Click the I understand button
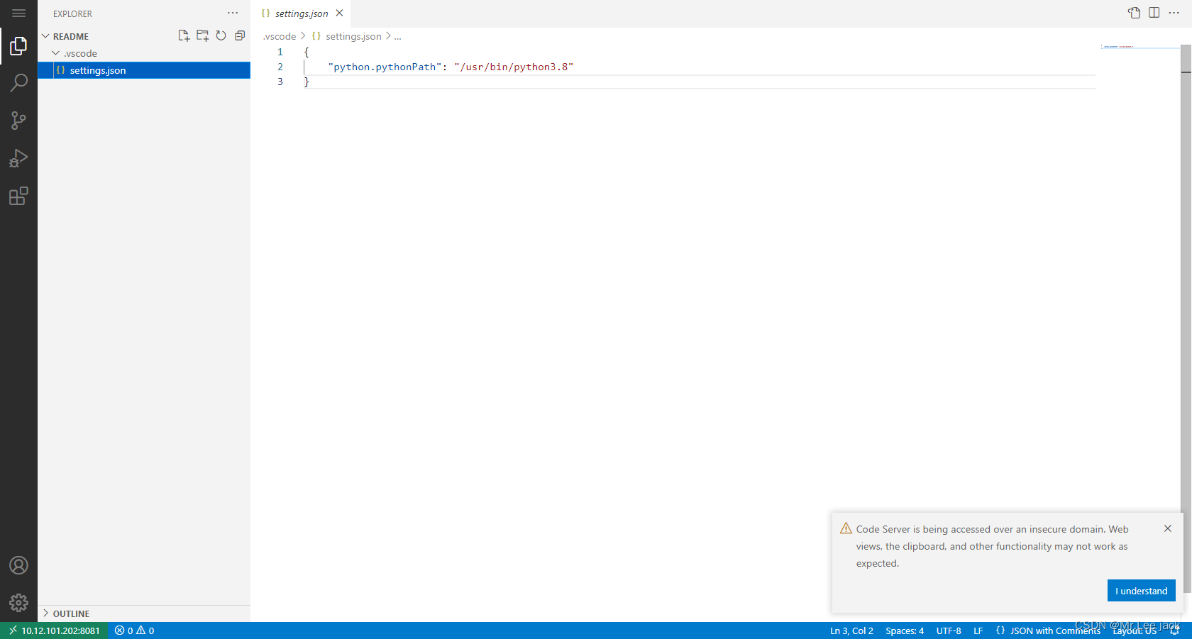The height and width of the screenshot is (639, 1192). [1141, 591]
